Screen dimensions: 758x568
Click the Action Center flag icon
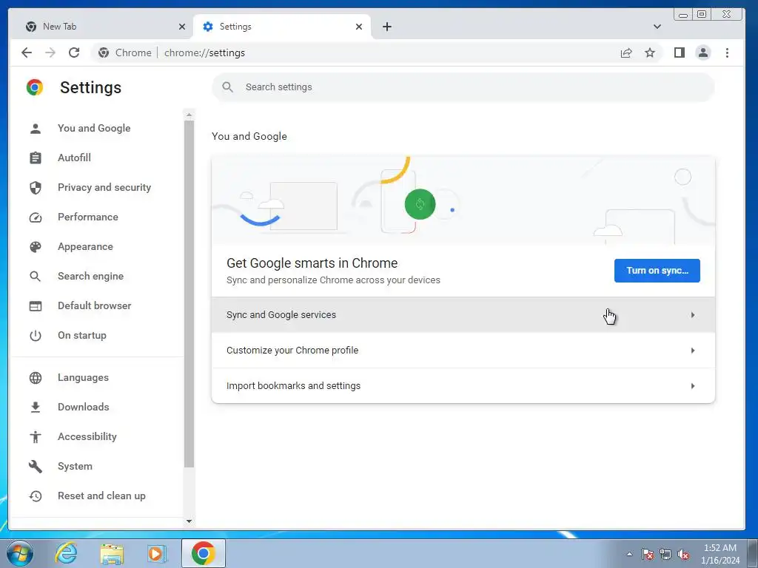(x=647, y=554)
